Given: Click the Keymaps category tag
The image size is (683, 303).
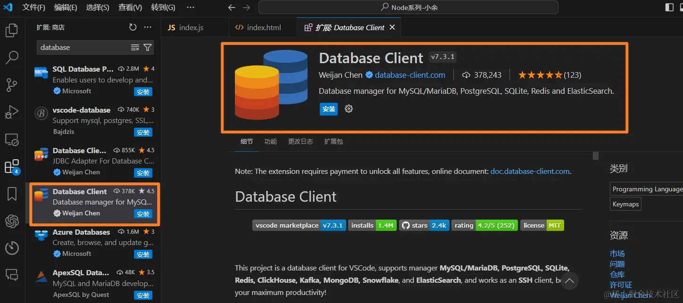Looking at the screenshot, I should [625, 204].
